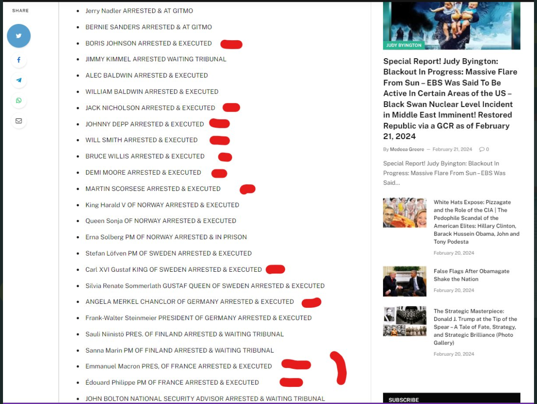
Task: Select the Édouard Philippe list entry
Action: click(x=172, y=383)
